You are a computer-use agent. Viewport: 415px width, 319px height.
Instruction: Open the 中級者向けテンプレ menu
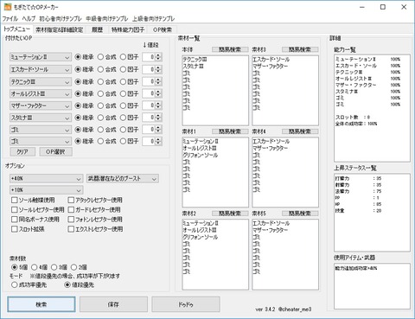point(107,19)
